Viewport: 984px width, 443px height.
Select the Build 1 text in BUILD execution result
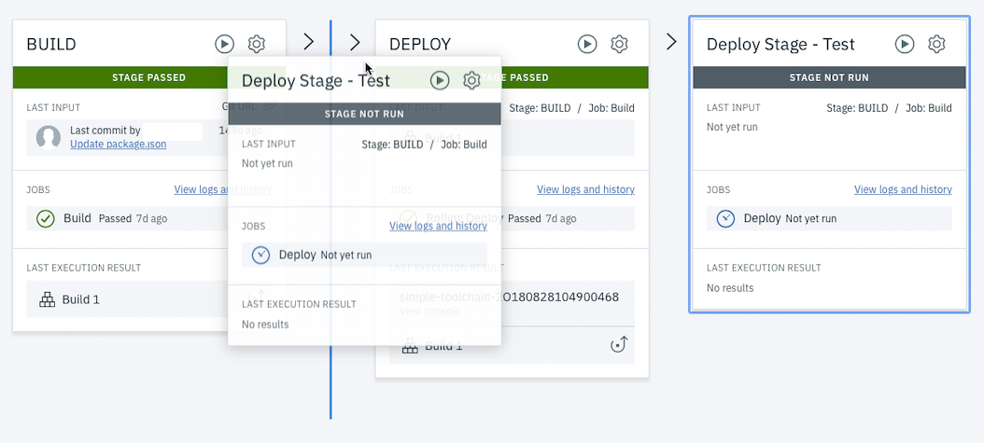81,299
